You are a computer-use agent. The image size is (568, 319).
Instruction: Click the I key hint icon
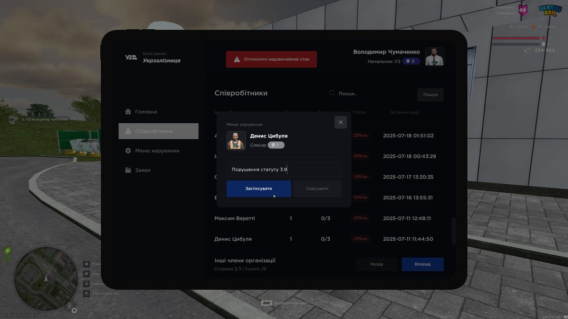87,284
